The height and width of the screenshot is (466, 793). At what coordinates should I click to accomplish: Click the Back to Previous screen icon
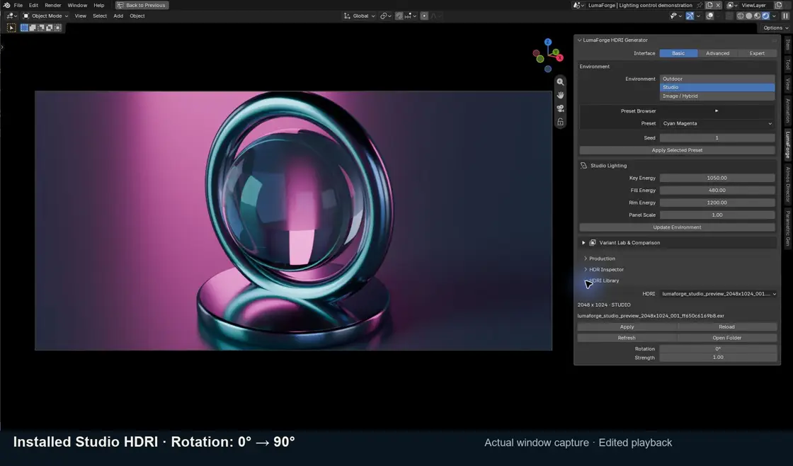[120, 5]
